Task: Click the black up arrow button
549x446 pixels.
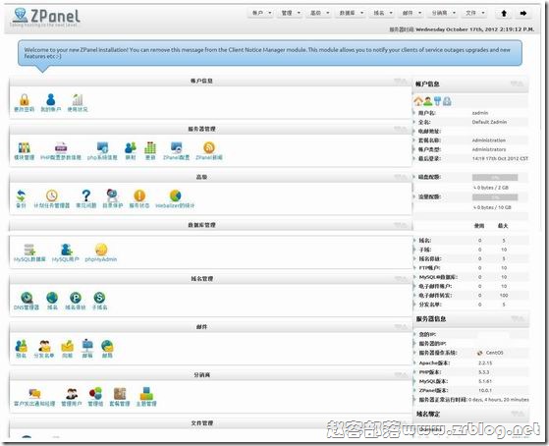Action: coord(504,14)
